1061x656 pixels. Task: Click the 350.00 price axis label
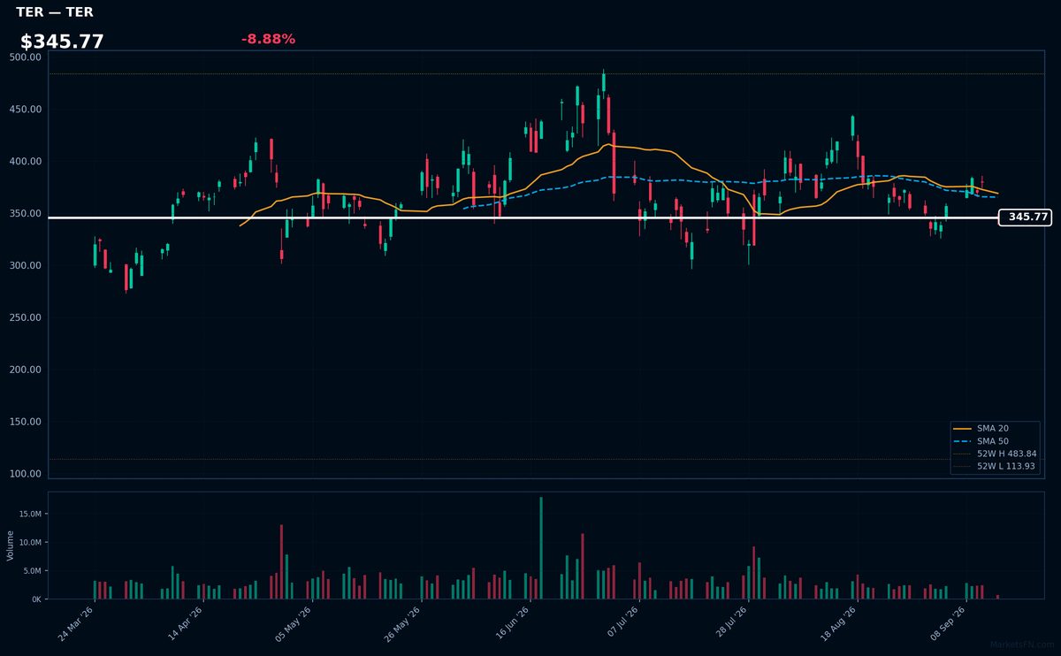[25, 213]
